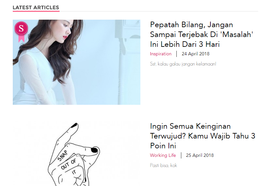Click the divider between Inspiration and date

[176, 54]
